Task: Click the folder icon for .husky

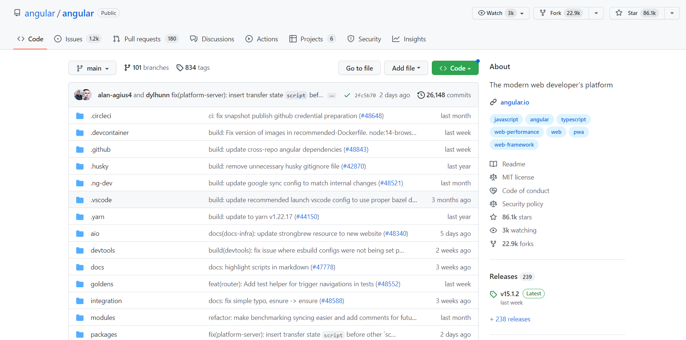Action: 80,166
